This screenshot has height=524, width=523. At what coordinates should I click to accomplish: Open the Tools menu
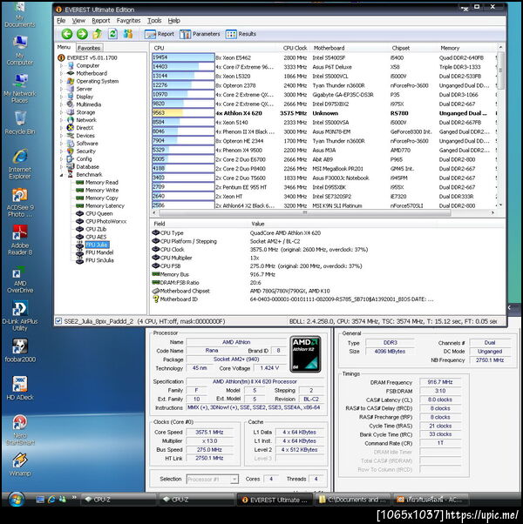click(x=154, y=20)
